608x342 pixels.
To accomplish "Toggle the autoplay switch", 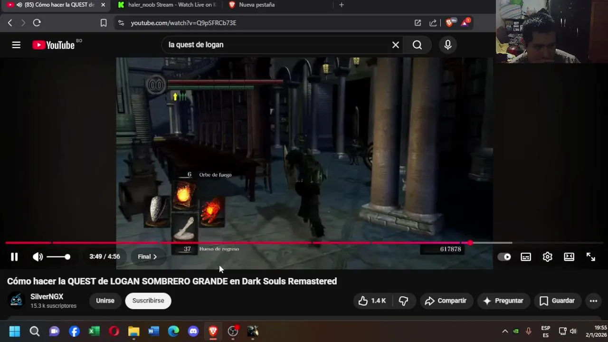I will tap(504, 257).
